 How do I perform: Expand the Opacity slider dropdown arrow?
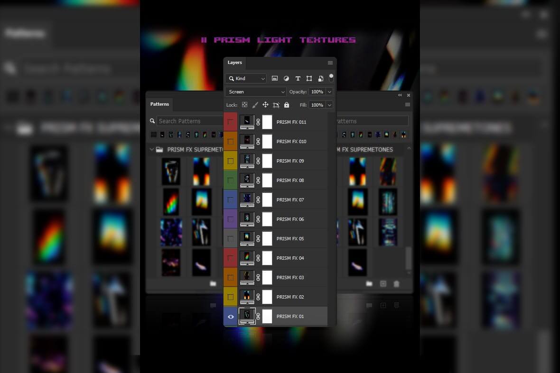[x=329, y=92]
